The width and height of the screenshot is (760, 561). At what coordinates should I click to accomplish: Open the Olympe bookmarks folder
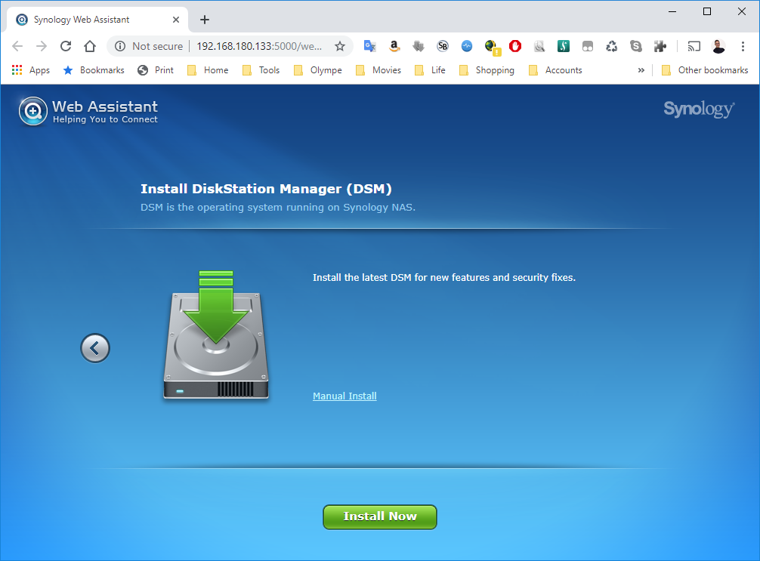click(318, 69)
